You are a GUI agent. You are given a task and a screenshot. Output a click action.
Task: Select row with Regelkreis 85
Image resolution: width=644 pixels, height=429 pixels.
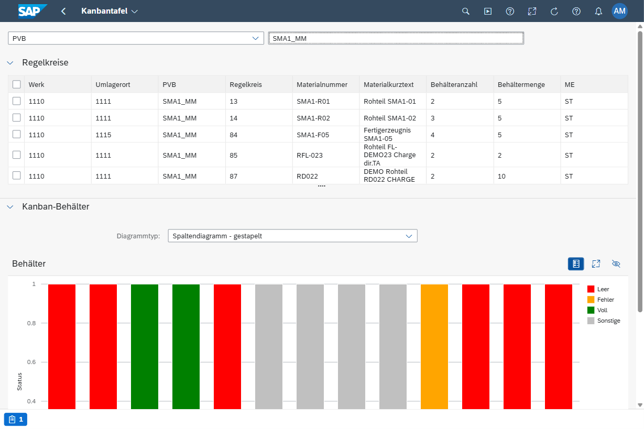17,155
